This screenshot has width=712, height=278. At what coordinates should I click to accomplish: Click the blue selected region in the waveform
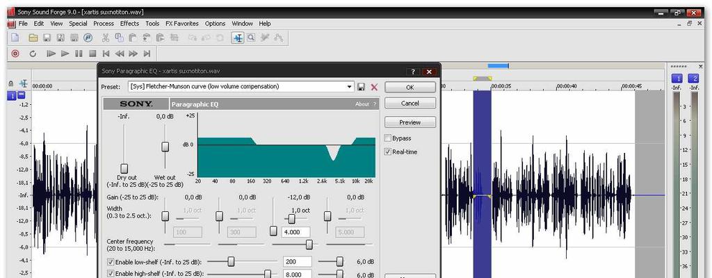click(x=483, y=184)
